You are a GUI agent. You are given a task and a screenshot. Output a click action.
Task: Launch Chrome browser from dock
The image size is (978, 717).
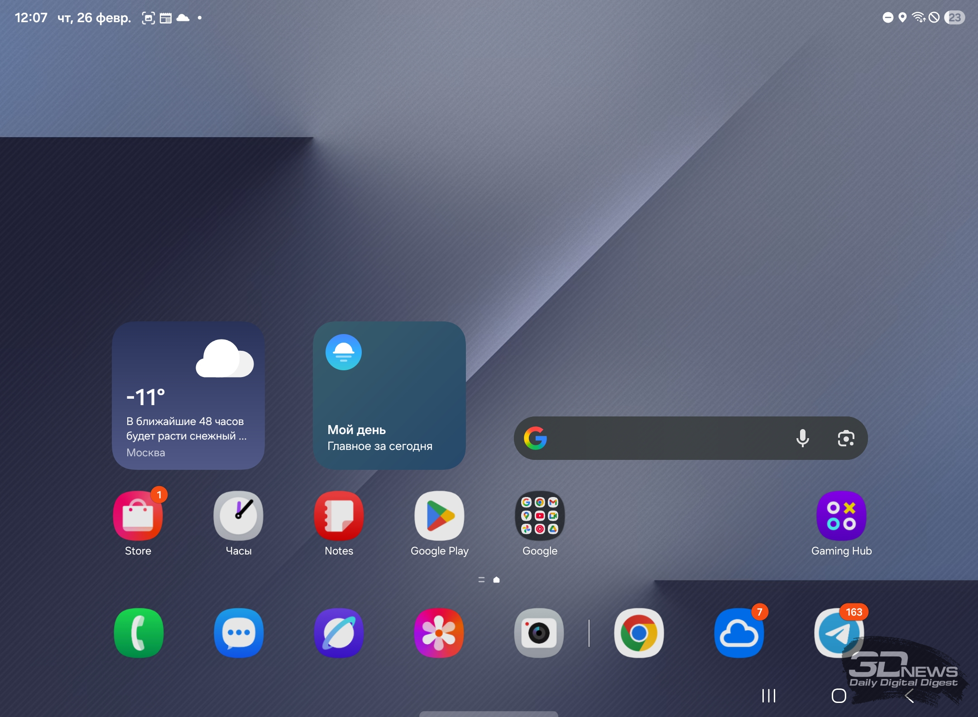pos(639,633)
